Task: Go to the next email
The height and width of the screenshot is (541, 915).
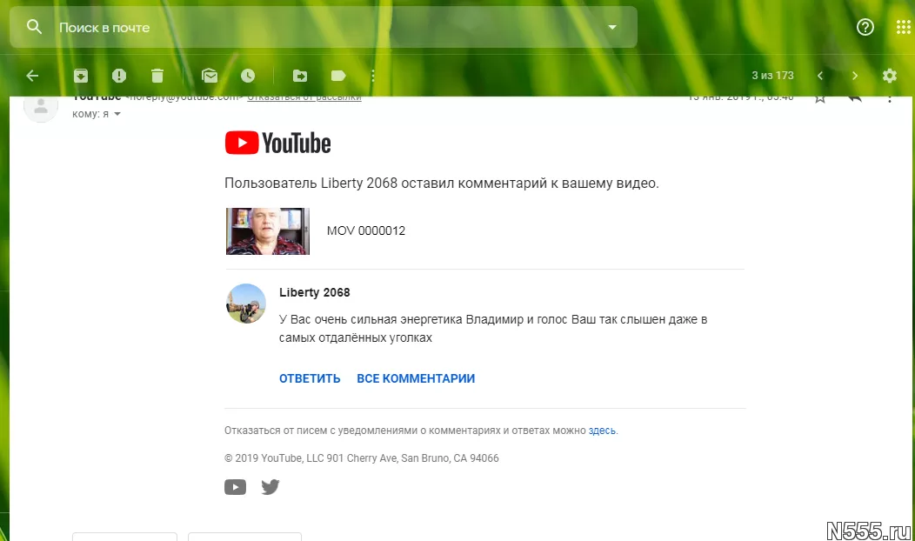Action: click(855, 76)
